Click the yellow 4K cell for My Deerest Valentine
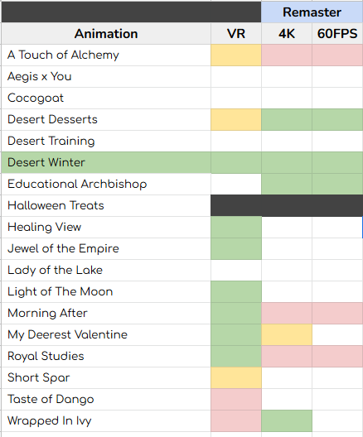Viewport: 363px width, 437px height. click(287, 334)
